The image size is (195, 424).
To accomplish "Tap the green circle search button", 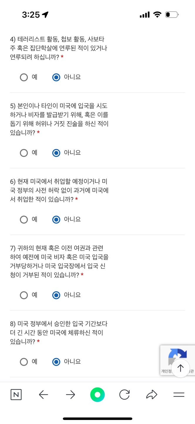I will (x=97, y=395).
